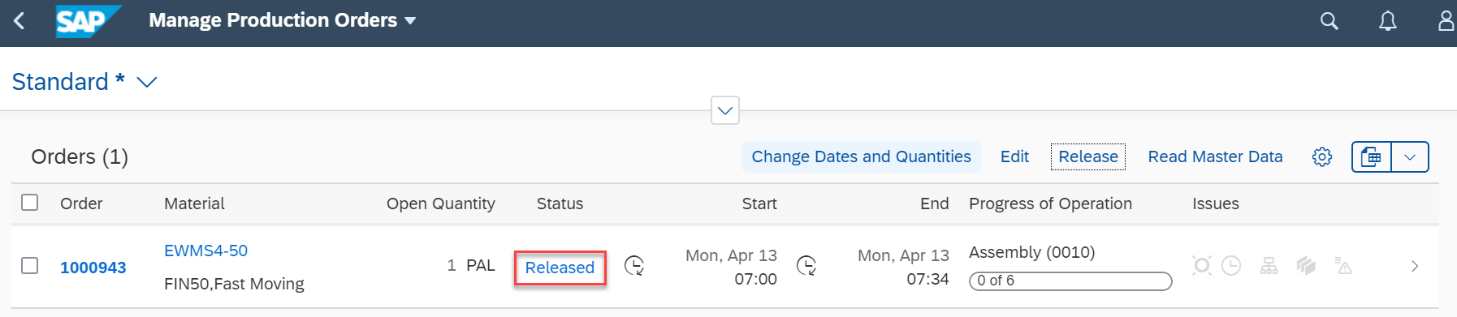Screen dimensions: 1457x317
Task: Go back using the header back arrow
Action: (19, 21)
